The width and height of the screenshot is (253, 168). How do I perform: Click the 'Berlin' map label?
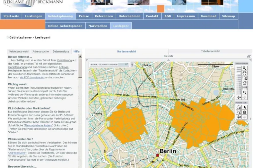click(168, 151)
